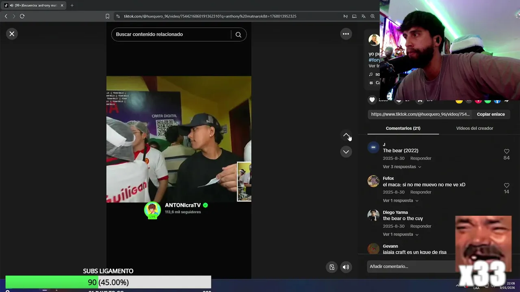Like J's comment 'The bear (2022)'
The height and width of the screenshot is (292, 520).
pyautogui.click(x=507, y=151)
